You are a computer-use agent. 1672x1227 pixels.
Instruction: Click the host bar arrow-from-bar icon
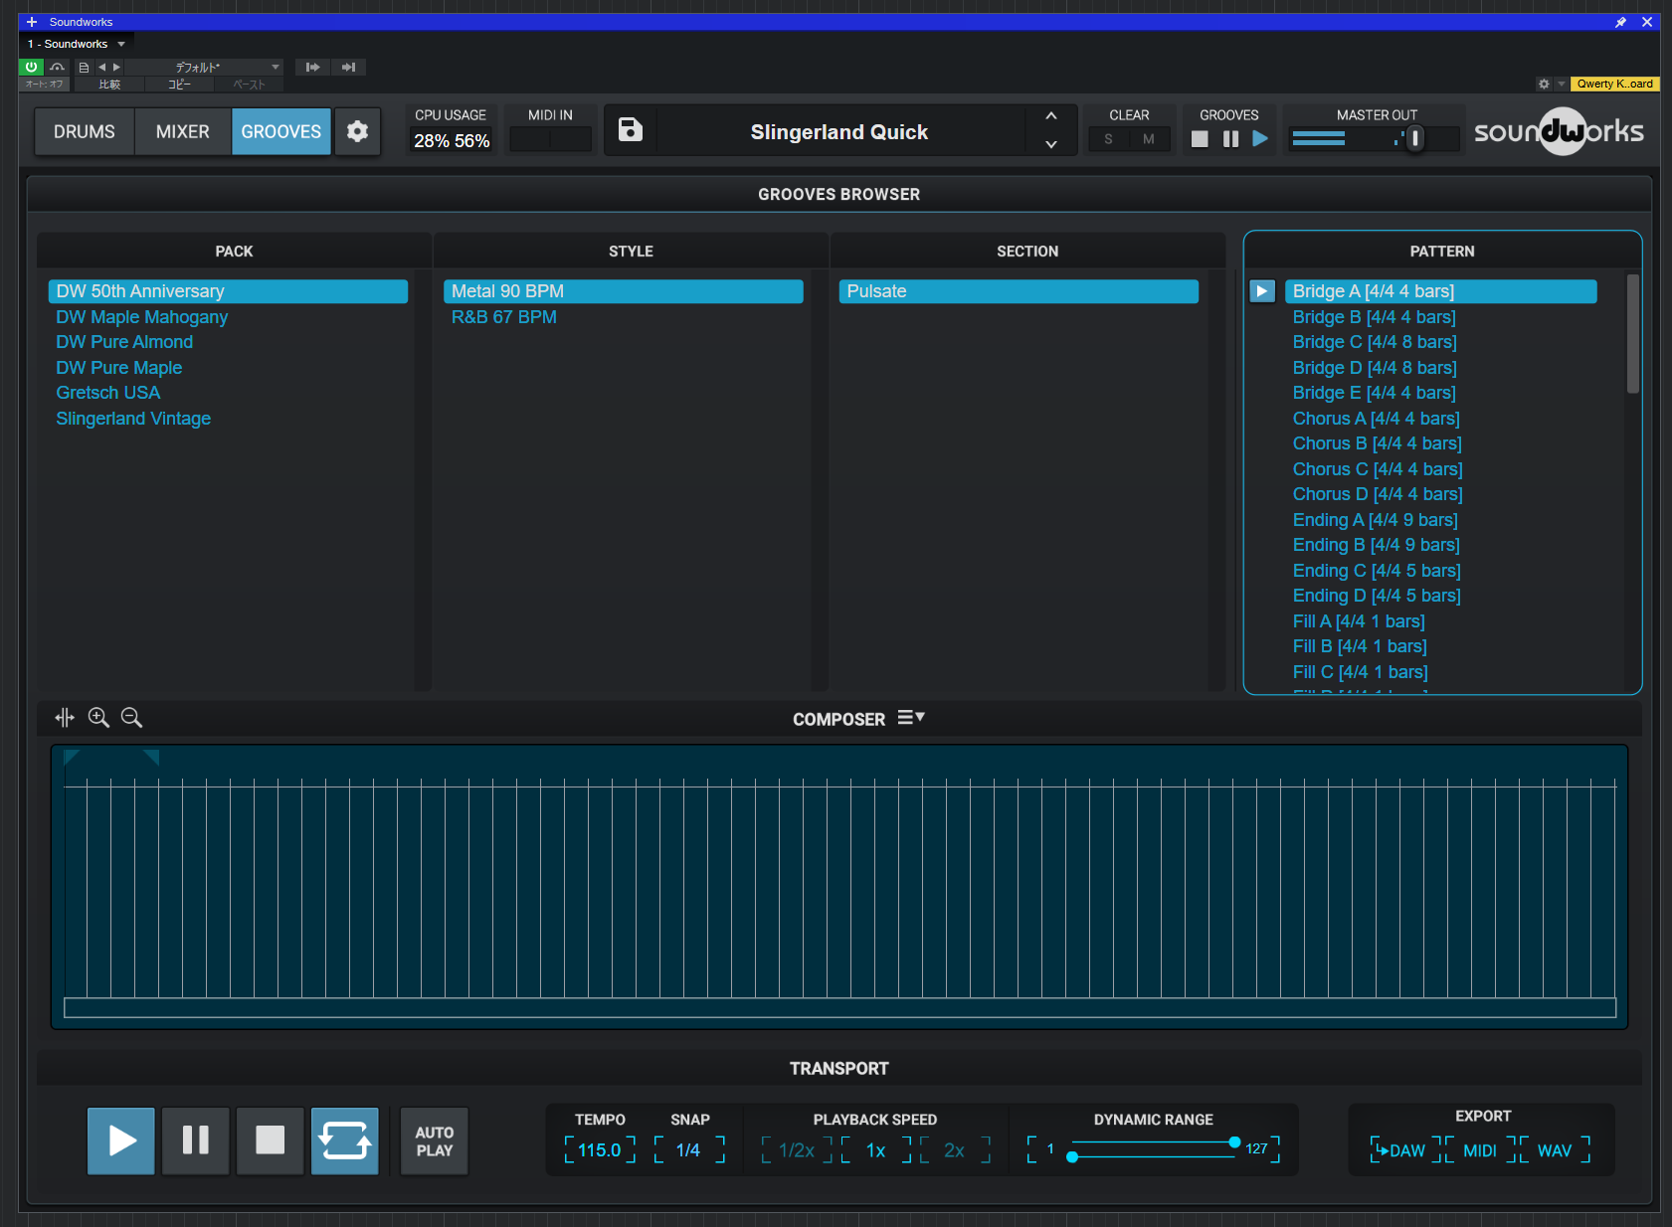pyautogui.click(x=313, y=68)
